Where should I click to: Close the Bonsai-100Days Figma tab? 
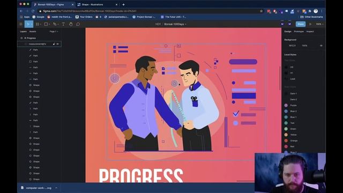[73, 4]
